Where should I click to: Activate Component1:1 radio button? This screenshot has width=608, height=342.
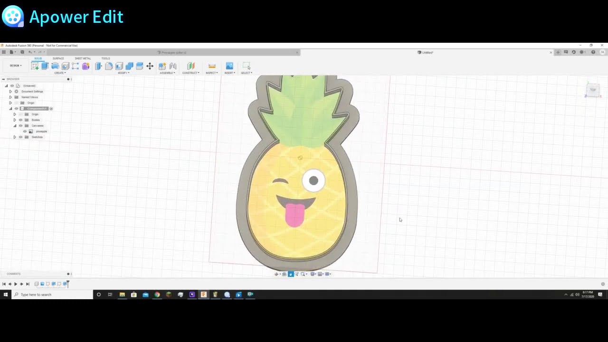pyautogui.click(x=51, y=109)
